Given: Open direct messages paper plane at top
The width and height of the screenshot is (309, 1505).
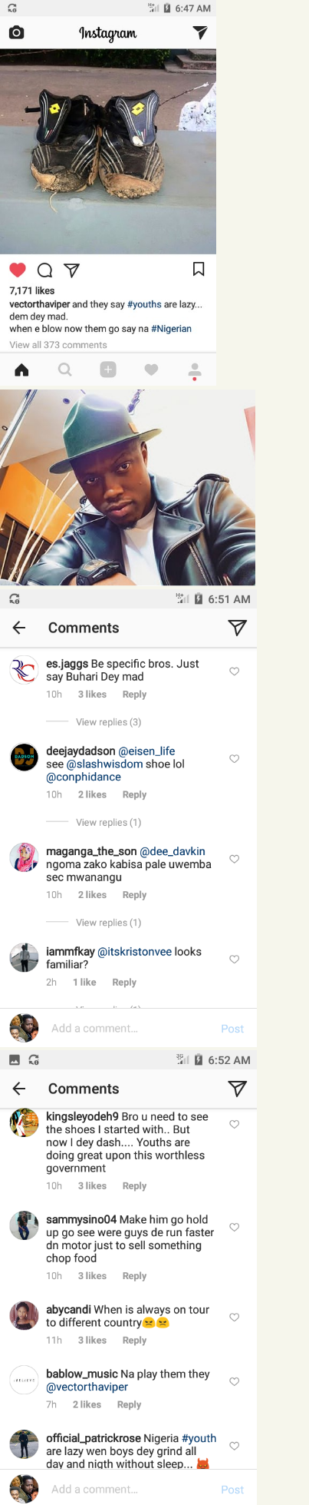Looking at the screenshot, I should pyautogui.click(x=199, y=32).
